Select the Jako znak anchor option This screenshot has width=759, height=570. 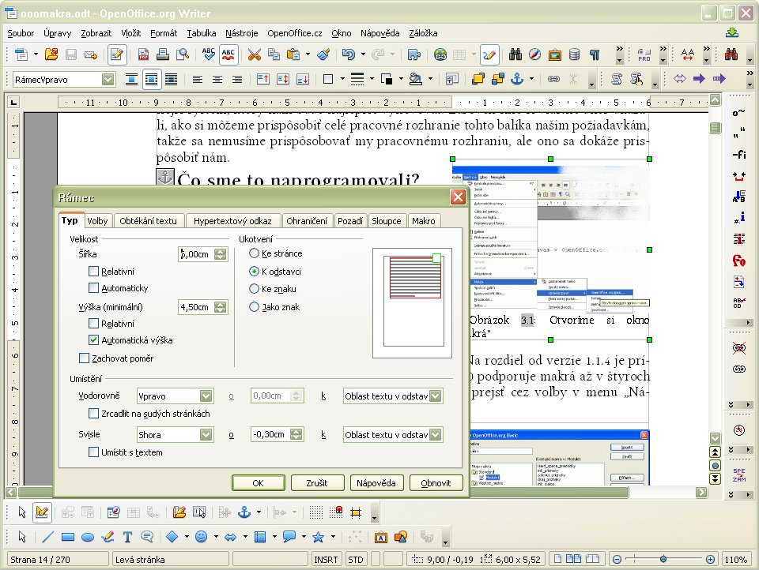(254, 306)
